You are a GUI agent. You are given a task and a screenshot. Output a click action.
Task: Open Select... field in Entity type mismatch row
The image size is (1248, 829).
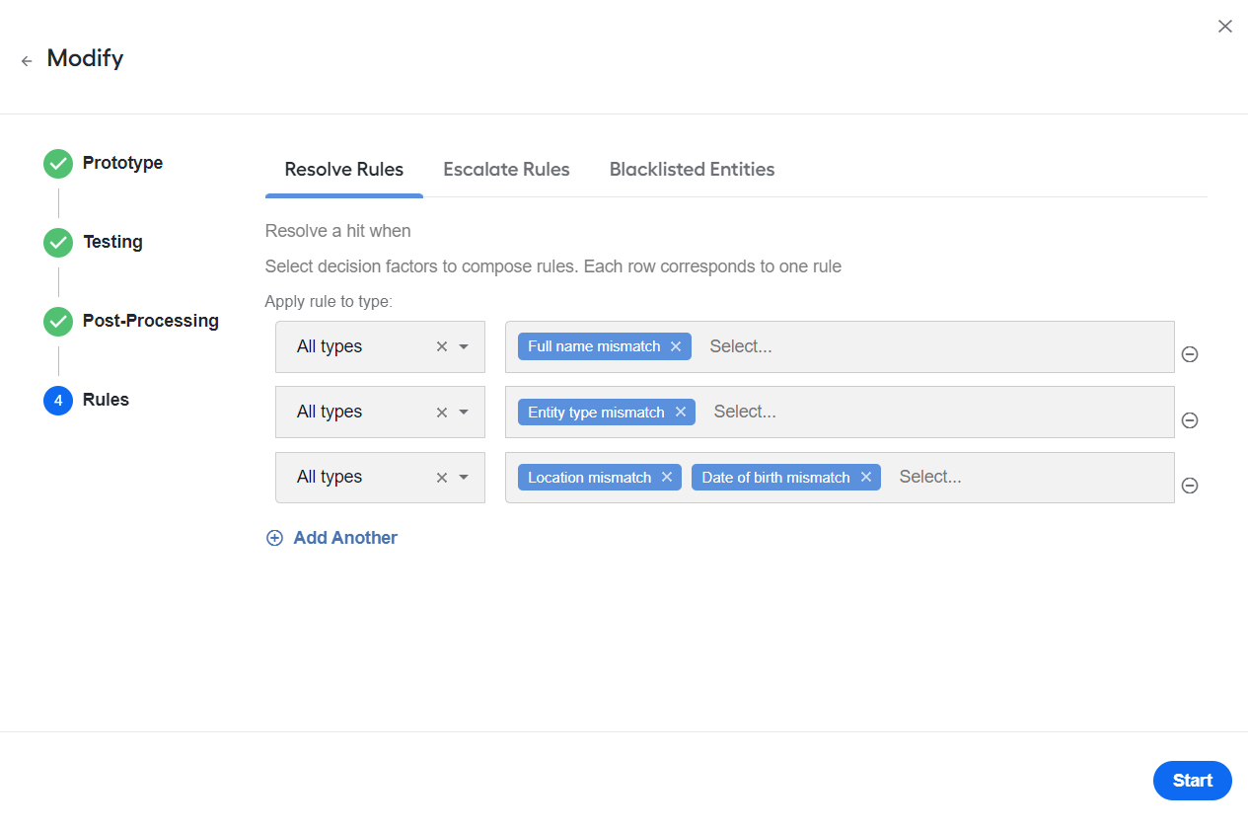(745, 412)
